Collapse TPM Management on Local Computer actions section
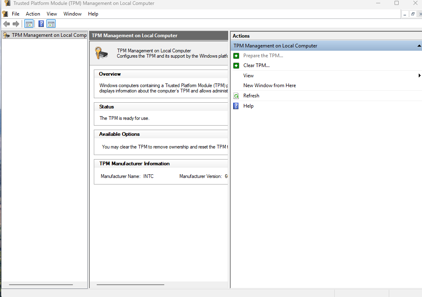422x297 pixels. [419, 46]
